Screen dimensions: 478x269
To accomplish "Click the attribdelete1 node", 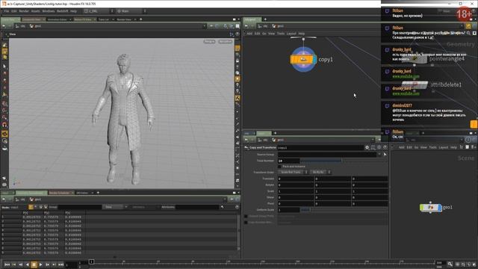I will 415,84.
